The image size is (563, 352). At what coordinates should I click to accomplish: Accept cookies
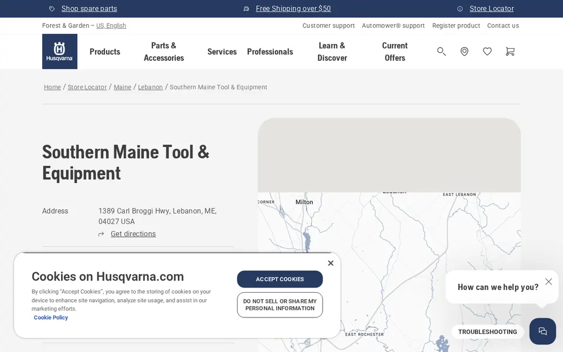(280, 279)
